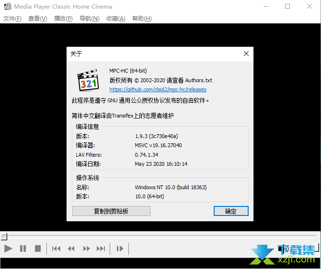Click the 复制到剪贴板 button
This screenshot has height=269, width=321.
[x=111, y=211]
